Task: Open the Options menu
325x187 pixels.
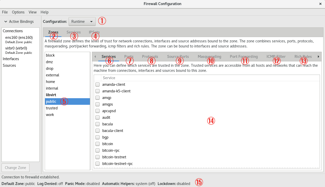Action: pos(18,12)
